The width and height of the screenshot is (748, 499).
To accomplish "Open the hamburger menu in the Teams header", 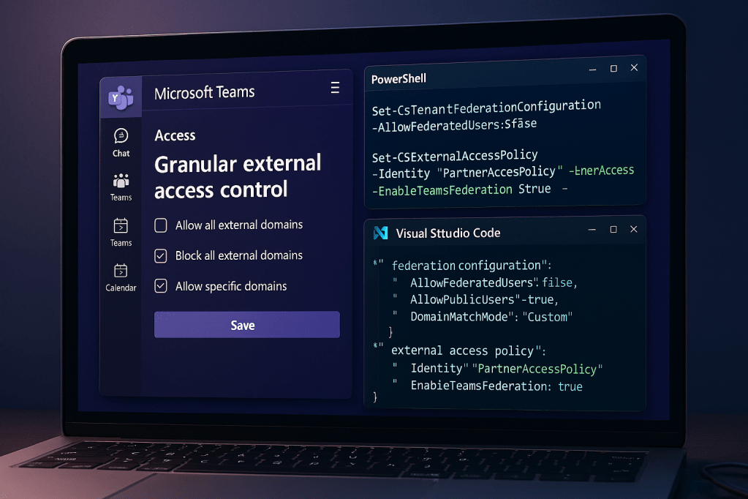I will (x=335, y=86).
